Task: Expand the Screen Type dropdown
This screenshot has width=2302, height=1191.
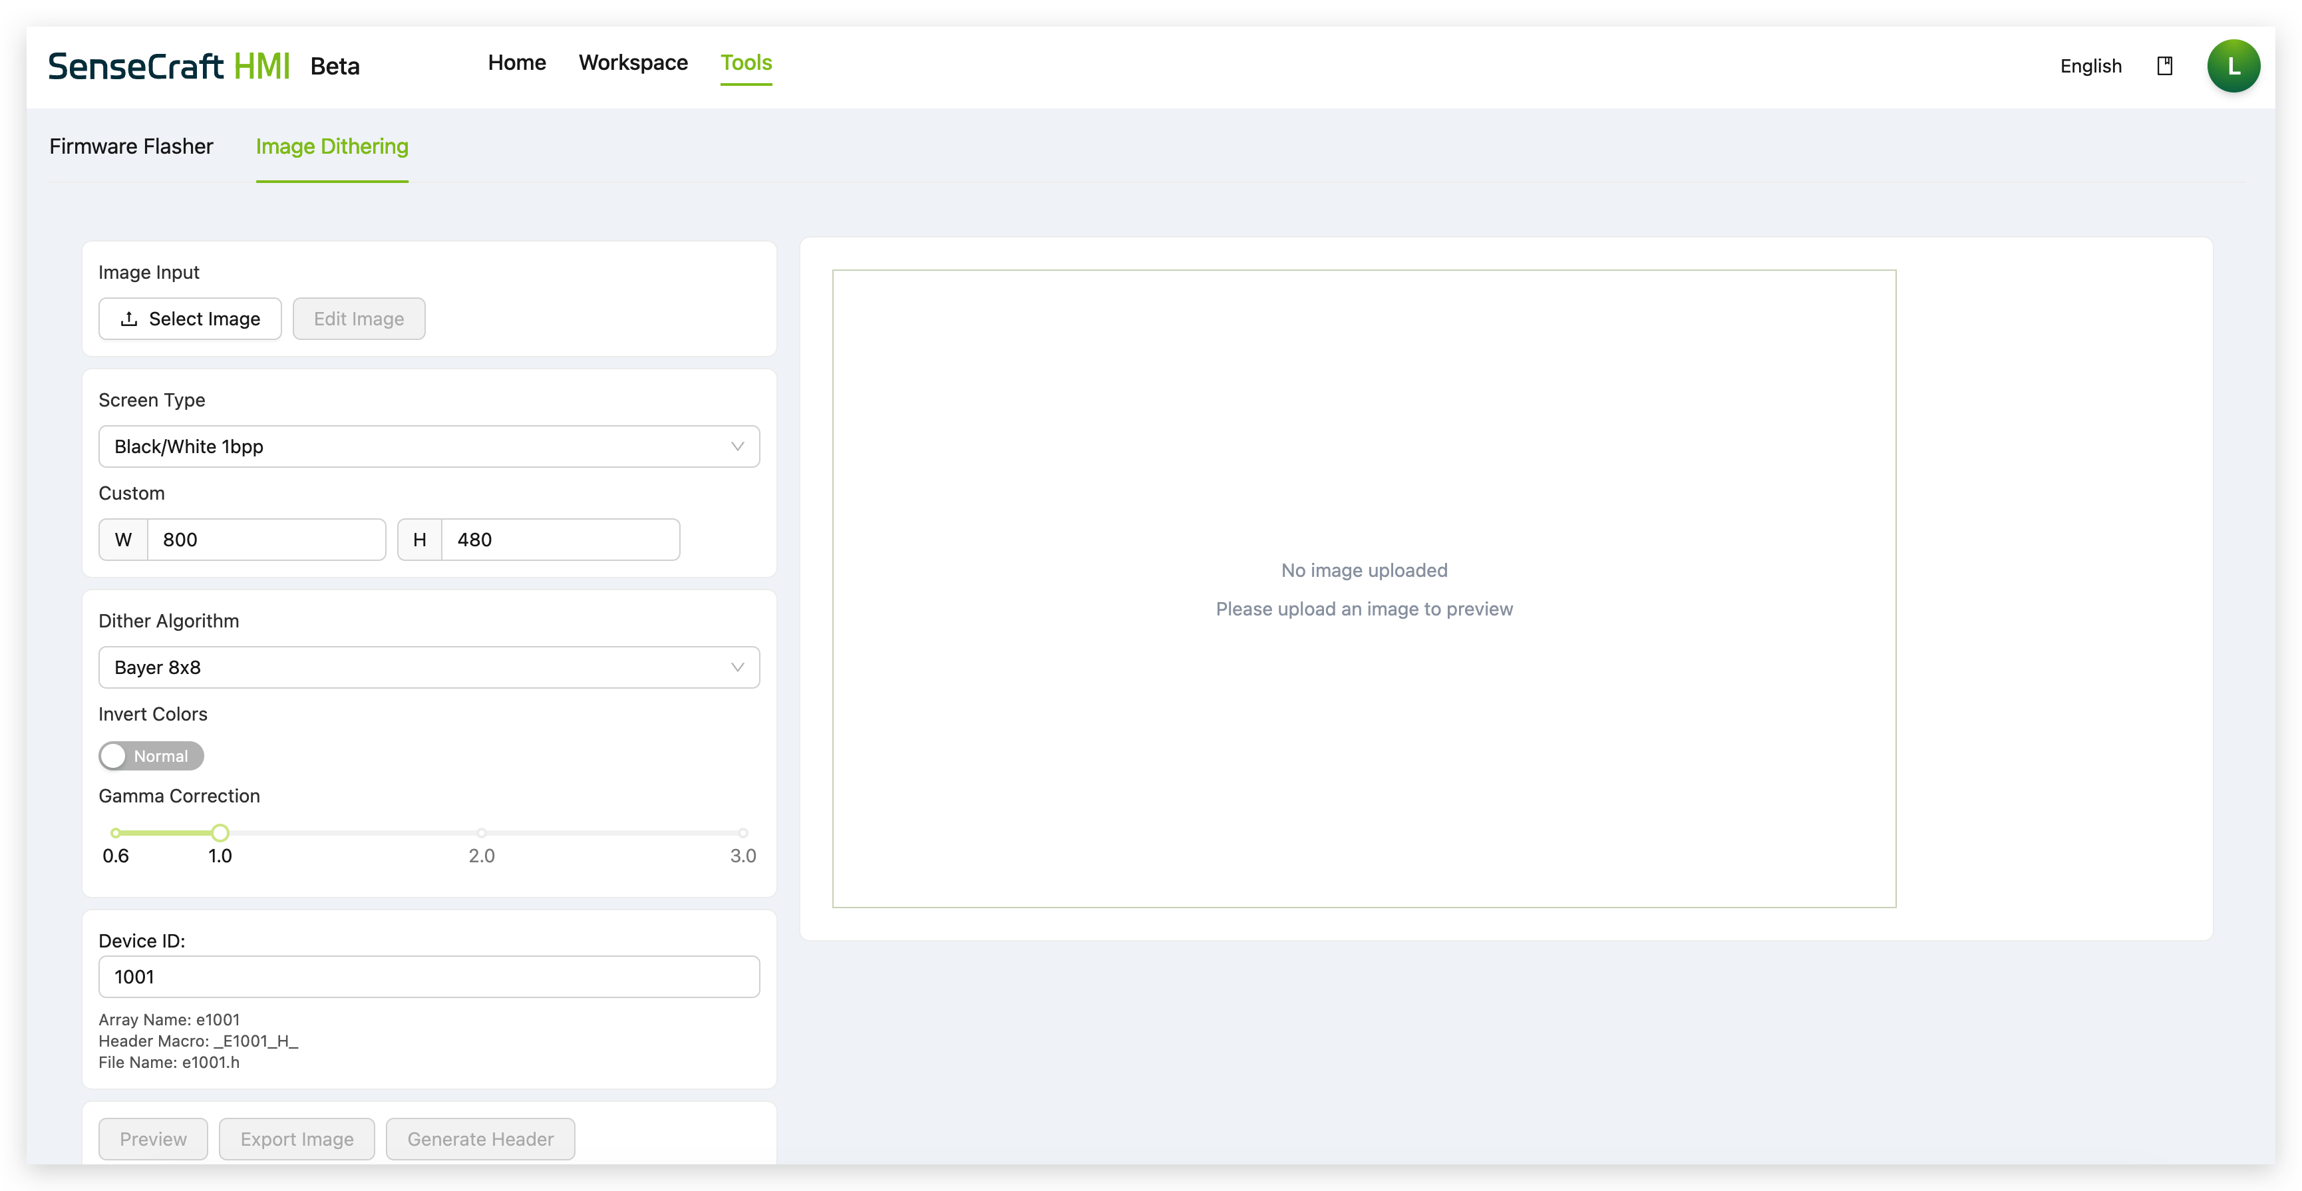Action: pos(429,446)
